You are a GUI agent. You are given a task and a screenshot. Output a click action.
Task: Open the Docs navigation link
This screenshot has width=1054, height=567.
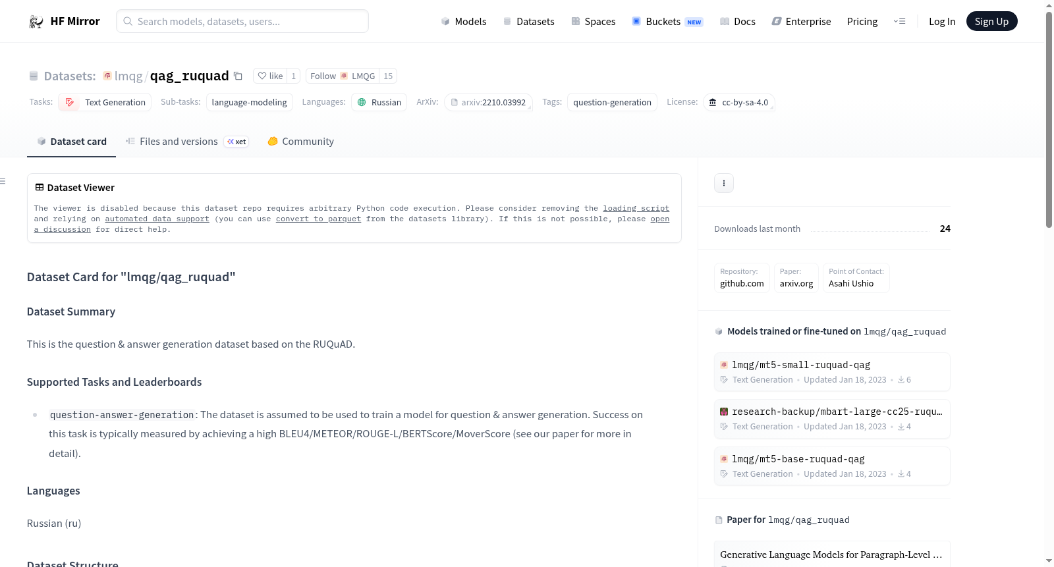738,22
